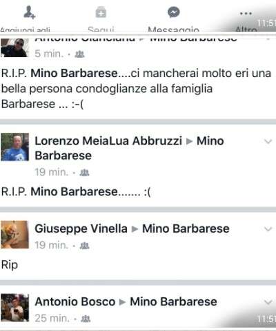Tap audience icon beside 25 min.

point(86,319)
